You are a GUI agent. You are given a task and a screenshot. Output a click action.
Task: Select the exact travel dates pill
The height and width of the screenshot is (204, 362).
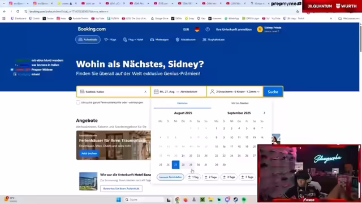(170, 177)
